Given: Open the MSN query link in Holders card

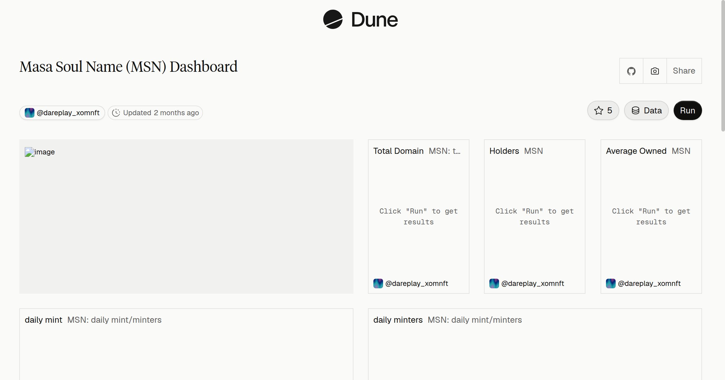Looking at the screenshot, I should 533,151.
